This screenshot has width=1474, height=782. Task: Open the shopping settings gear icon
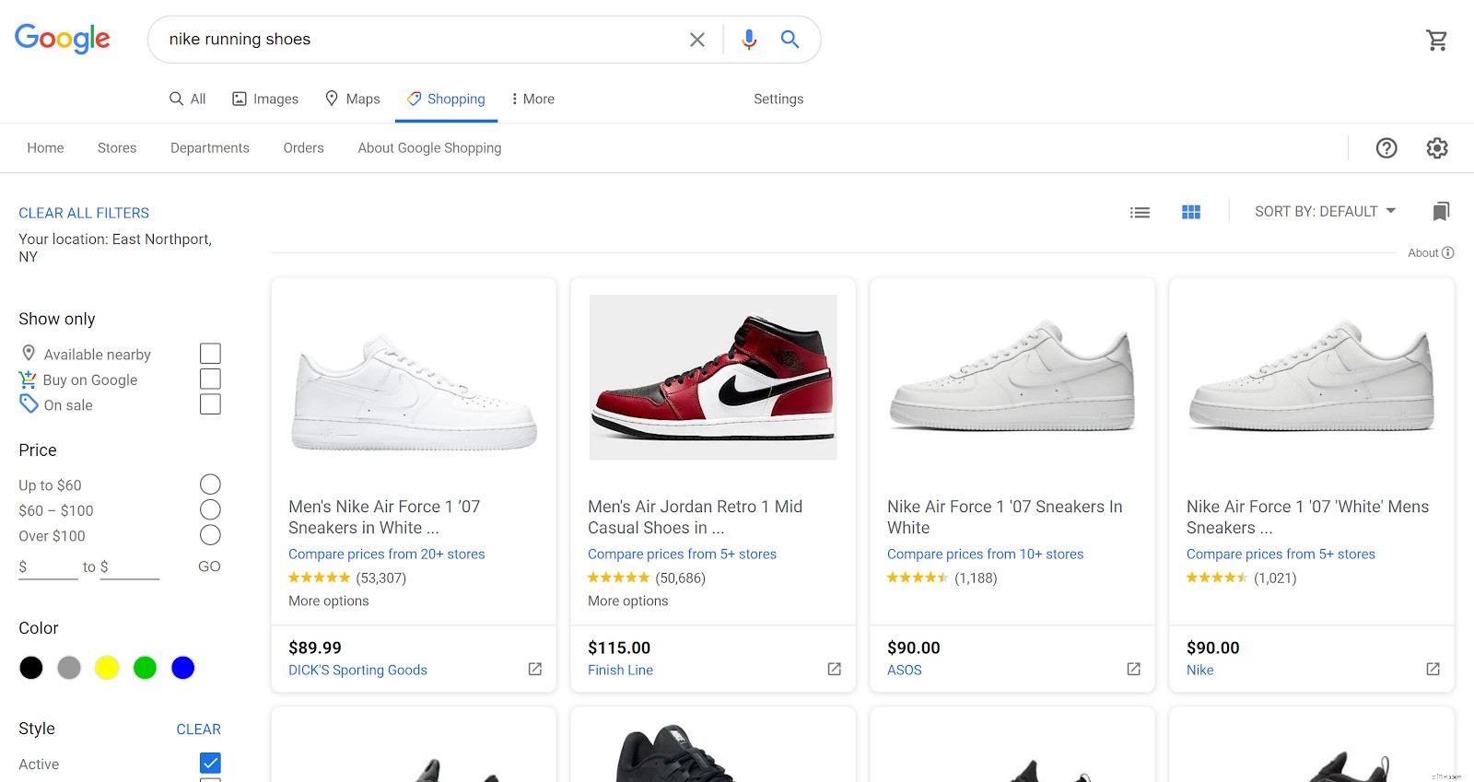coord(1437,148)
